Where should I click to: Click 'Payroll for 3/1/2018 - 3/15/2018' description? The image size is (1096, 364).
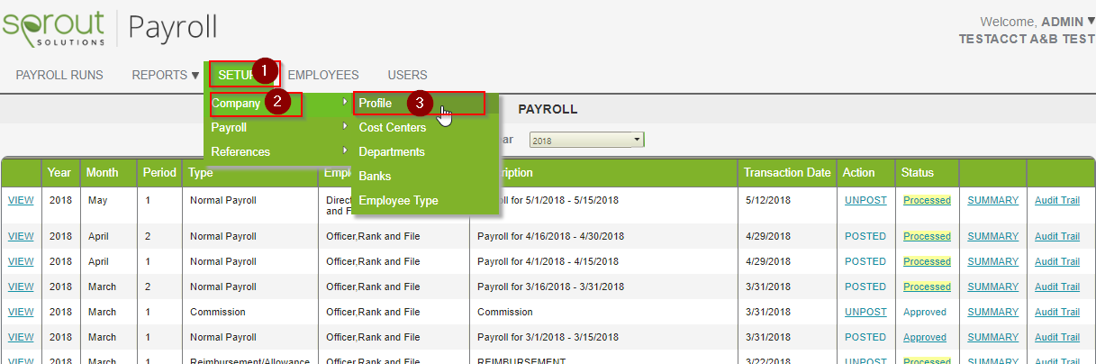(x=550, y=337)
